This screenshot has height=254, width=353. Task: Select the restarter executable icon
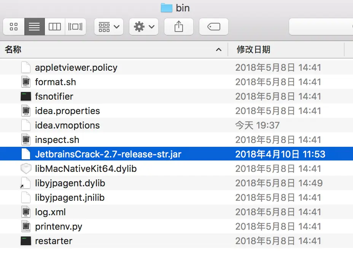pyautogui.click(x=26, y=241)
